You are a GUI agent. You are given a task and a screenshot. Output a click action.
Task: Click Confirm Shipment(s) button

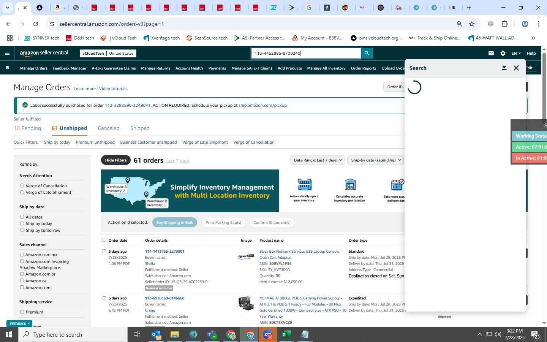(x=272, y=222)
